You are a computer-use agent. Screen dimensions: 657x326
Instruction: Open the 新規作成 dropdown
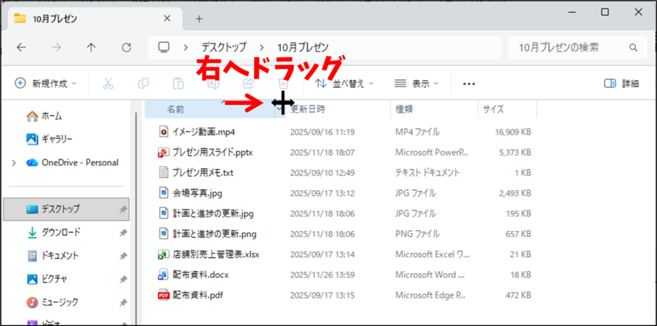pos(46,83)
